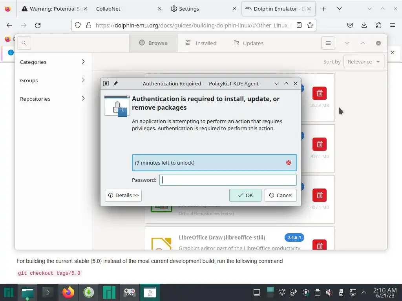Click the LibreOffice Draw (libreoffice-still) title

pyautogui.click(x=222, y=238)
